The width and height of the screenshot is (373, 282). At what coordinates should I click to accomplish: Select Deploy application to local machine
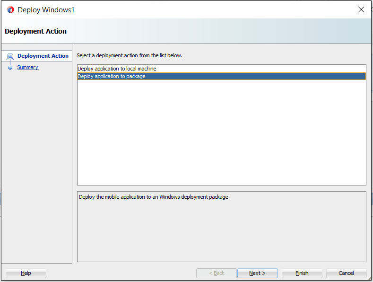pos(221,69)
